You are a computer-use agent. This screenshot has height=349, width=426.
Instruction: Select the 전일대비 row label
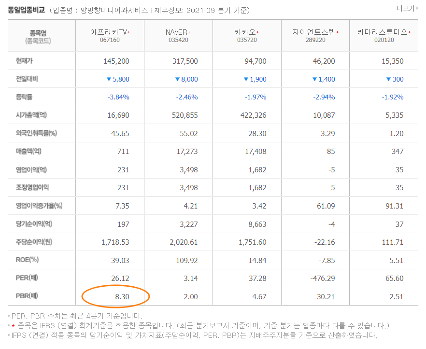pyautogui.click(x=27, y=79)
